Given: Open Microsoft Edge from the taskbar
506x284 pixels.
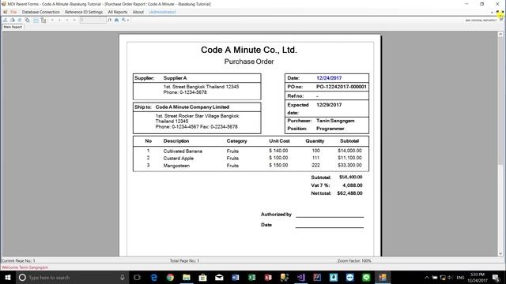Looking at the screenshot, I should click(154, 277).
